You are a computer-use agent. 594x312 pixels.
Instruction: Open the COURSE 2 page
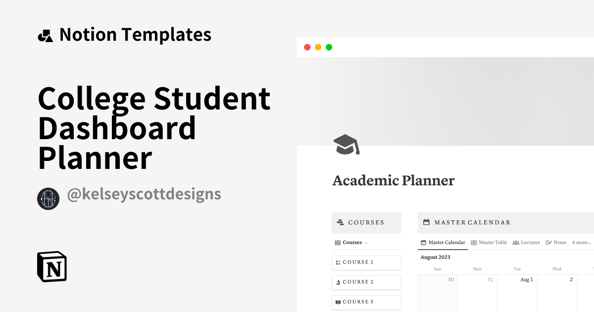coord(366,282)
